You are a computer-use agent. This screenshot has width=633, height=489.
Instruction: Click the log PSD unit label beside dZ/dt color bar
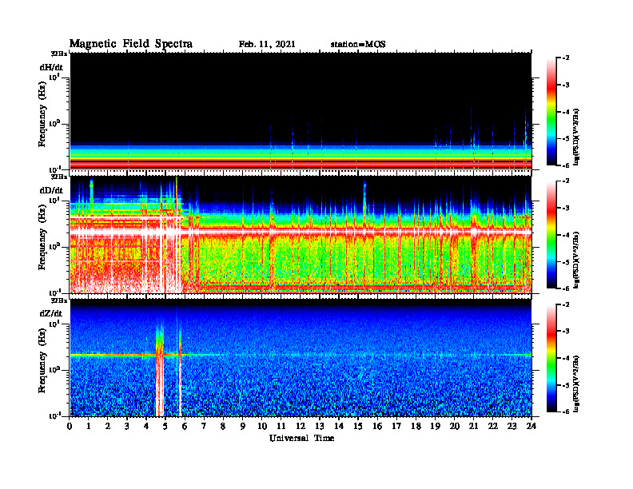[577, 384]
